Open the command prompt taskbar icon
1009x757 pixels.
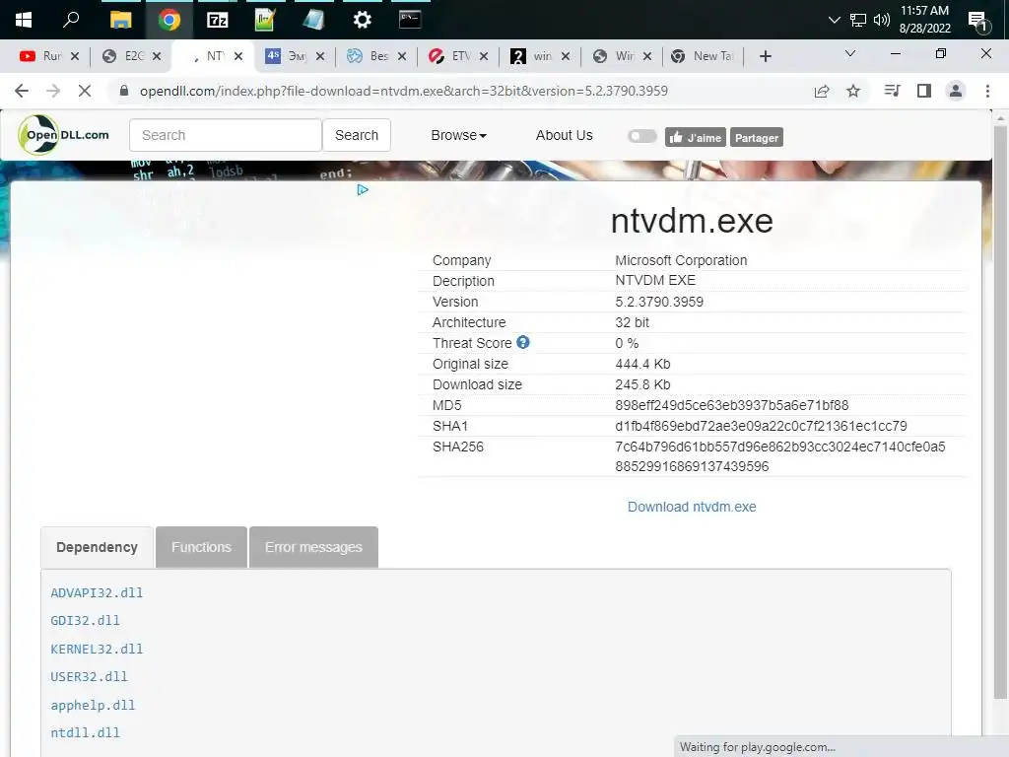tap(410, 20)
